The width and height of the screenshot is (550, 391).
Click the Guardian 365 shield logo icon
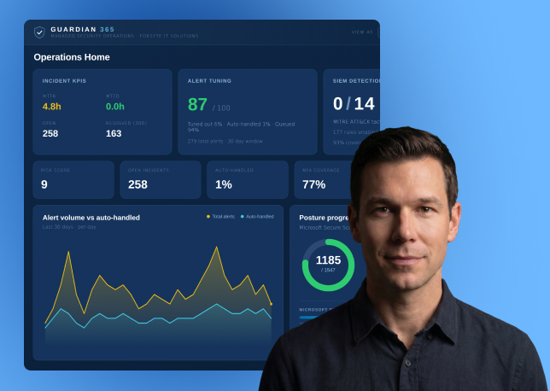pyautogui.click(x=39, y=32)
